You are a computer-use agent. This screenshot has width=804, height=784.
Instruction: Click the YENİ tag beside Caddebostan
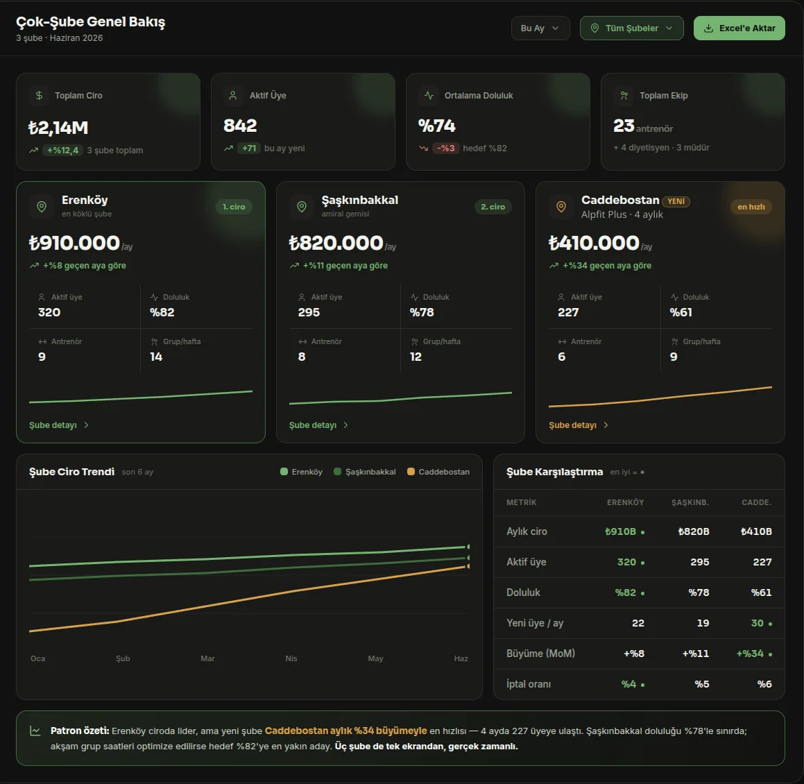[x=676, y=201]
